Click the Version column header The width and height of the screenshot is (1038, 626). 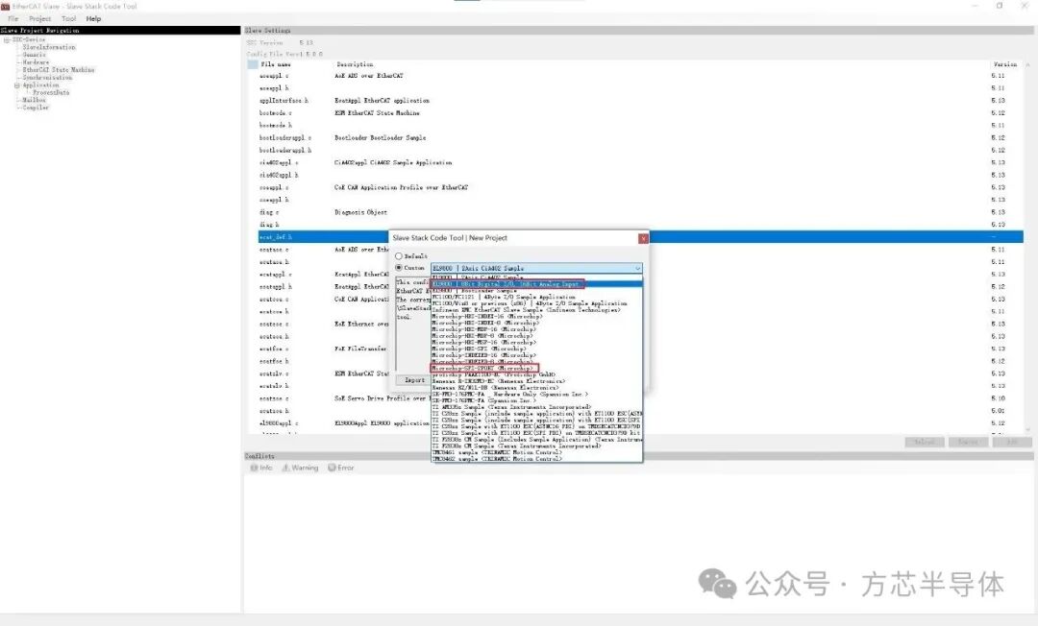(x=1005, y=64)
